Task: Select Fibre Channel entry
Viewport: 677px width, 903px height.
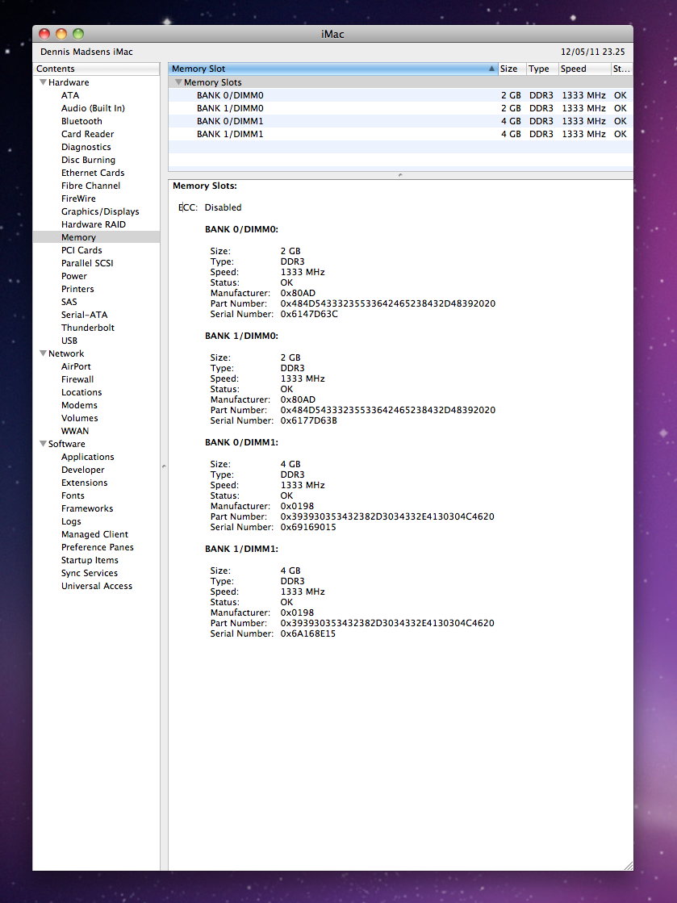Action: [x=91, y=186]
